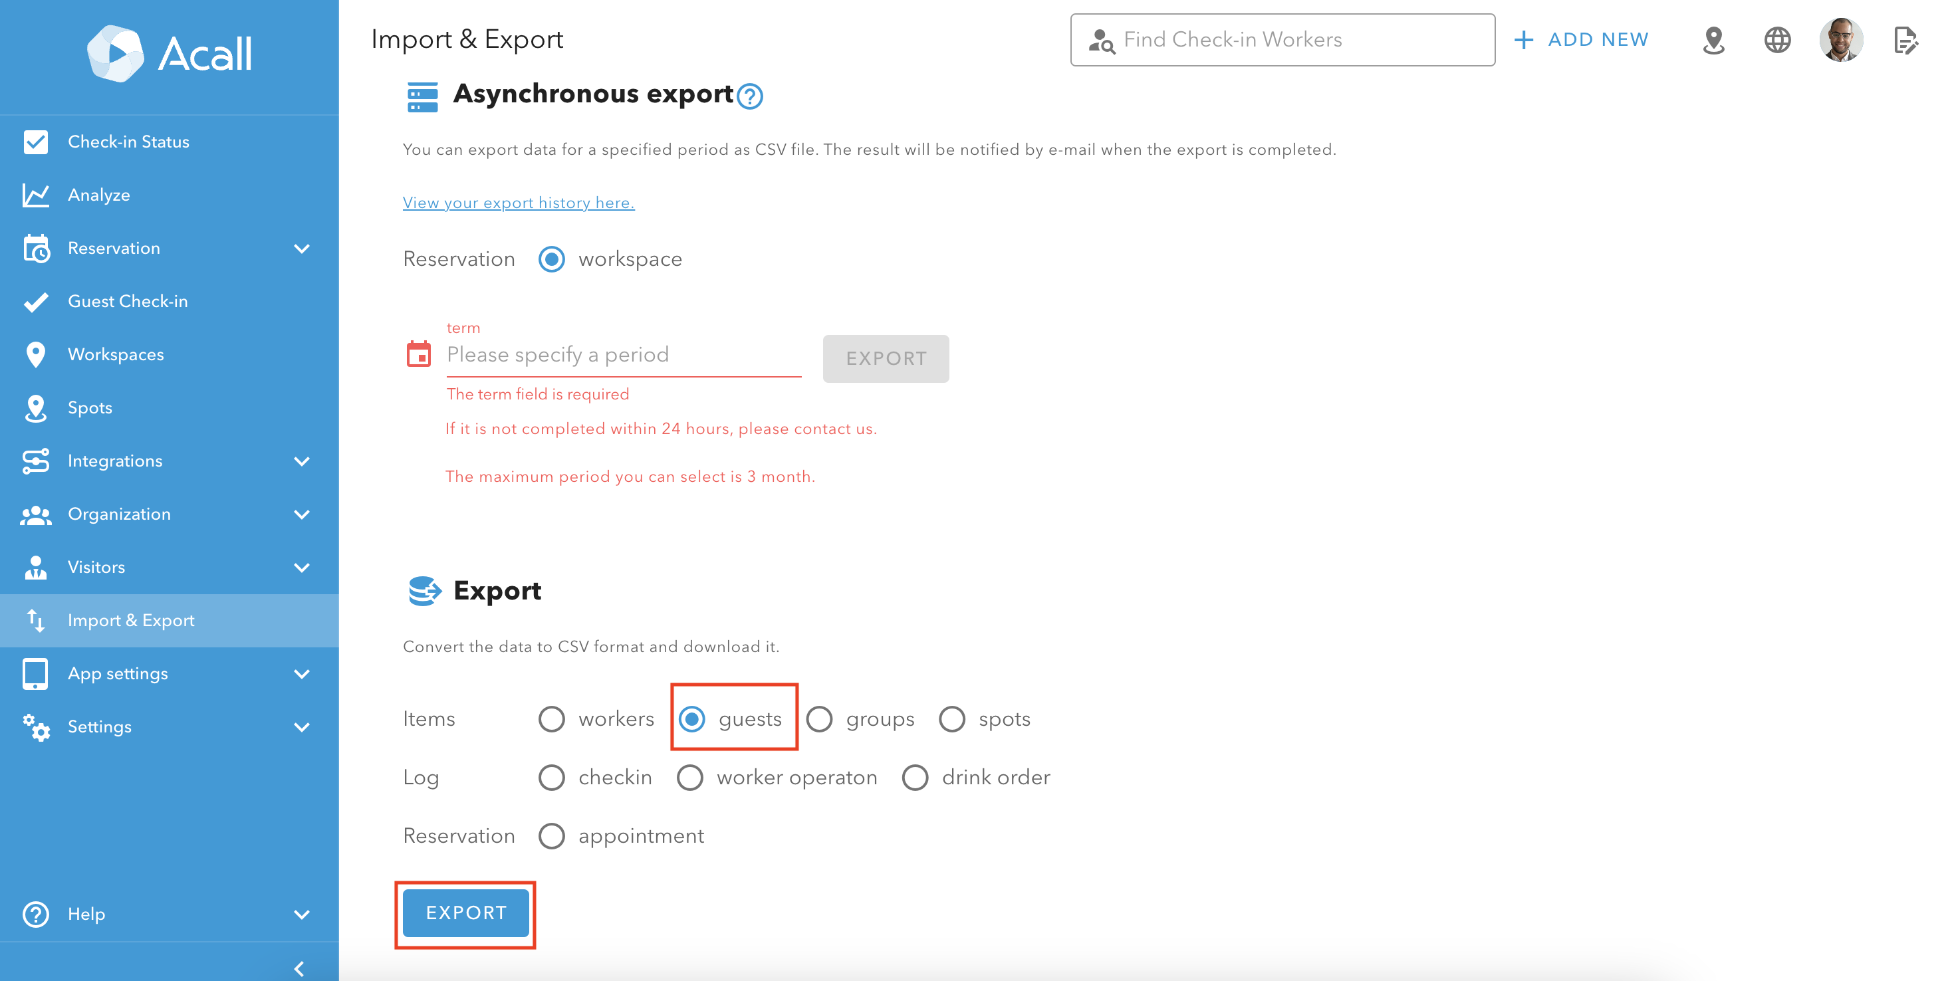Select the workers radio button
Image resolution: width=1948 pixels, height=981 pixels.
pos(552,718)
